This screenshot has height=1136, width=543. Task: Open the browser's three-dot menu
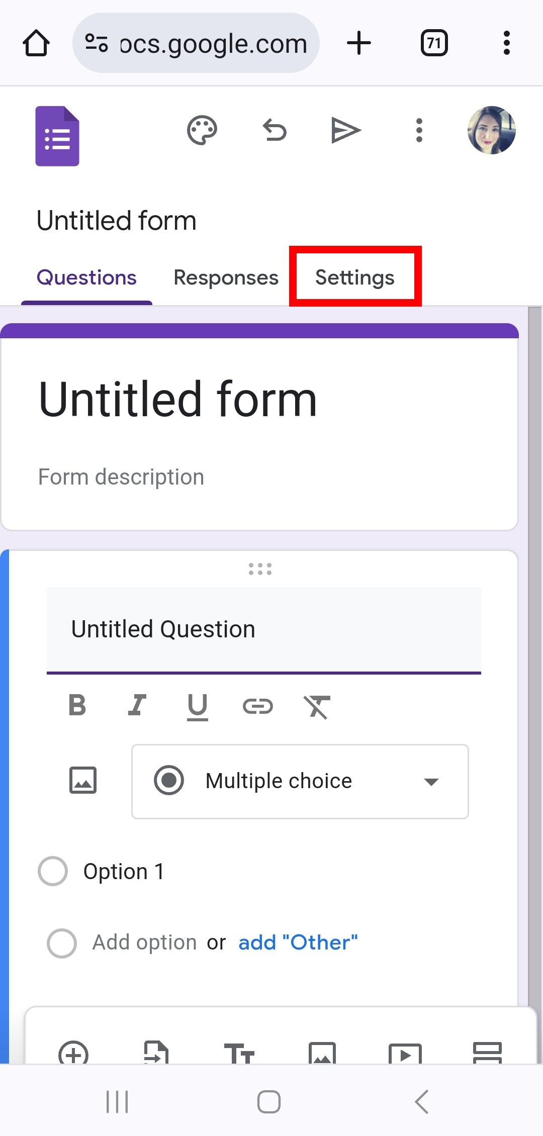[x=507, y=43]
